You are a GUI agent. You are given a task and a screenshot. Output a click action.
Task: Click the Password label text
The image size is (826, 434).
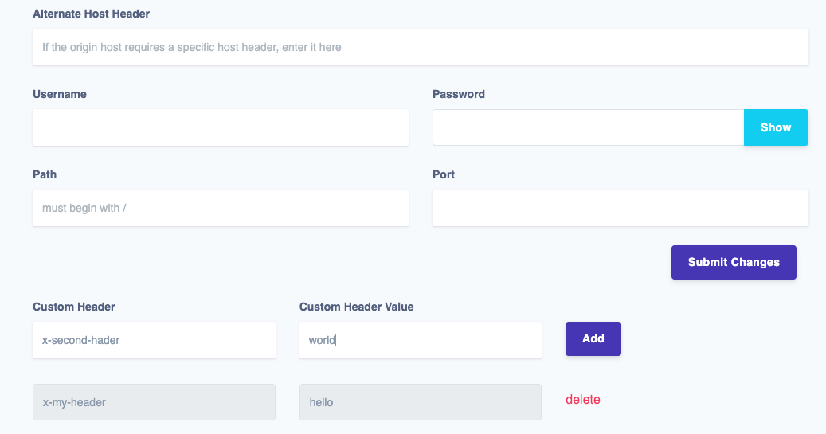click(459, 94)
